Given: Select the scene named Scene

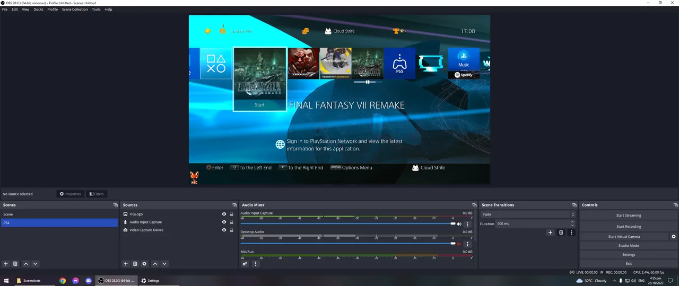Looking at the screenshot, I should tap(59, 215).
